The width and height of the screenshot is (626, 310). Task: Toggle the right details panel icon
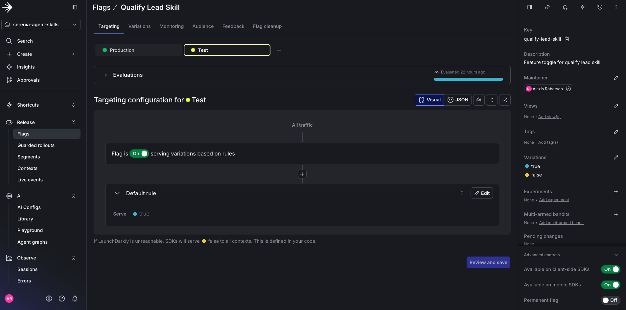pyautogui.click(x=530, y=7)
